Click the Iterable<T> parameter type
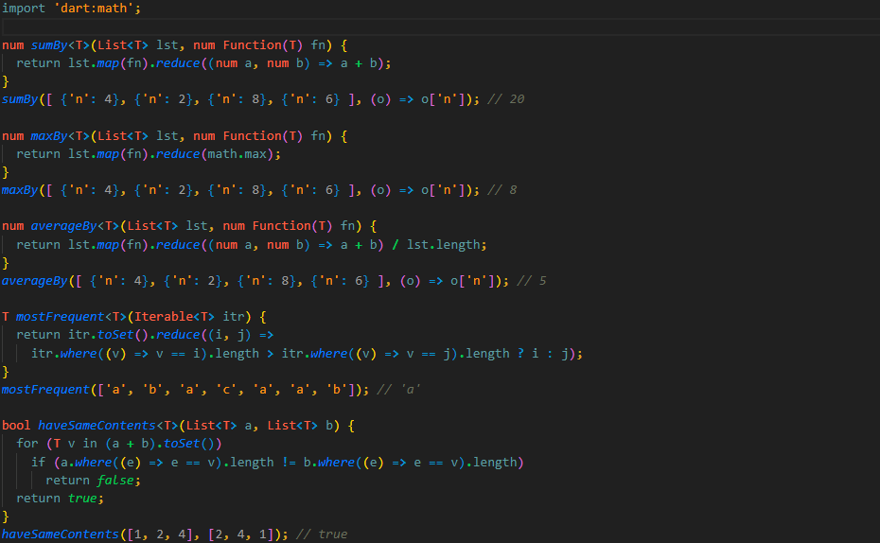 coord(174,317)
